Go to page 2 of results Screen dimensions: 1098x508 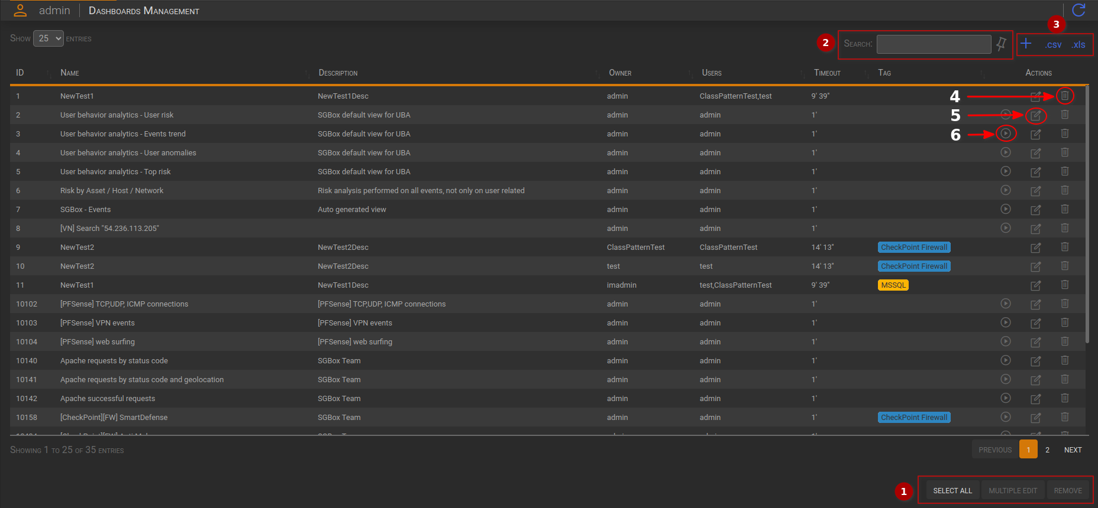[x=1047, y=450]
